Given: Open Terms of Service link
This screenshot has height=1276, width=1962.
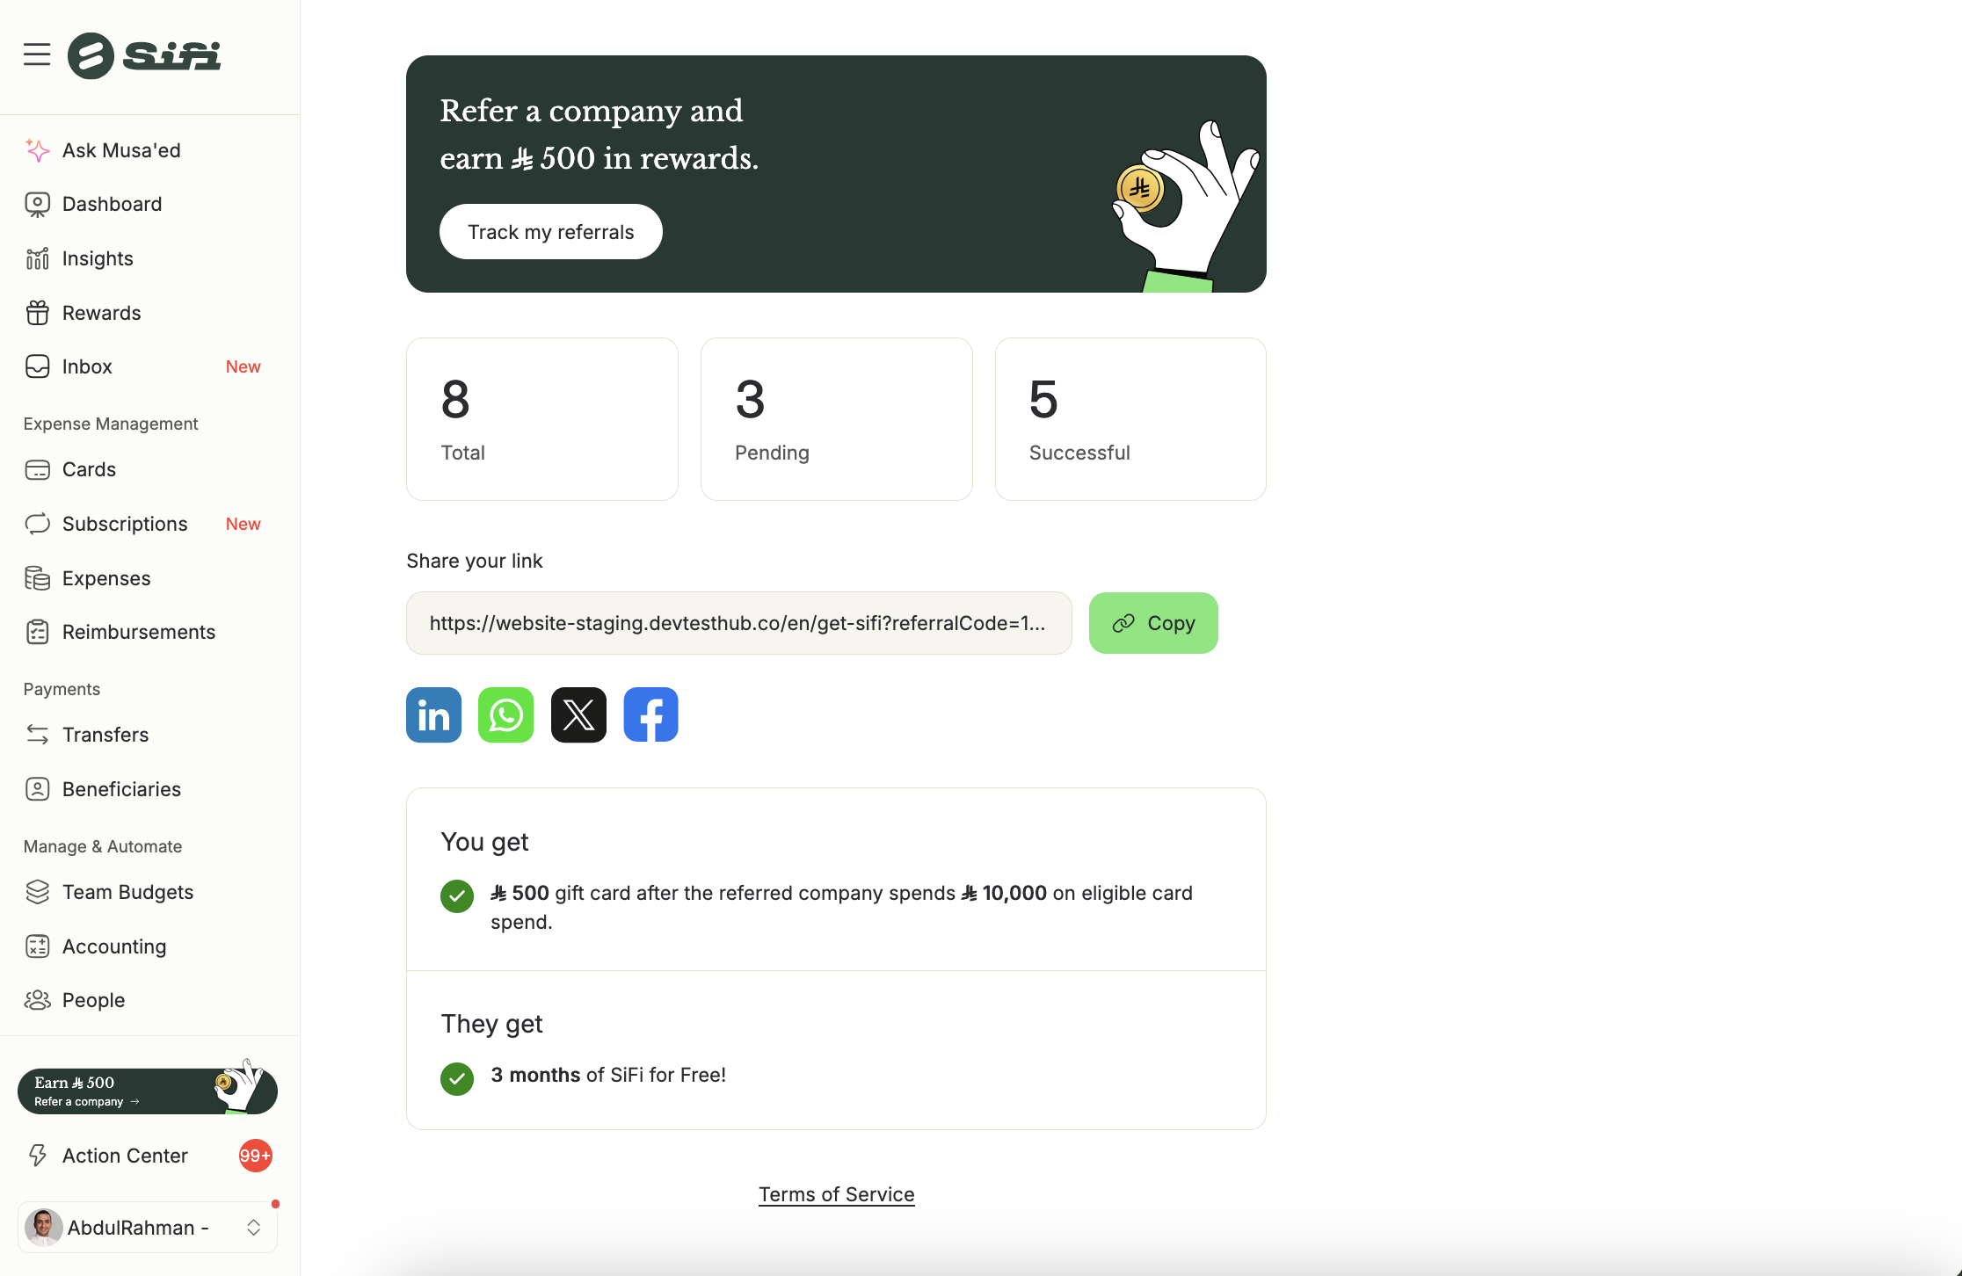Looking at the screenshot, I should pyautogui.click(x=837, y=1194).
